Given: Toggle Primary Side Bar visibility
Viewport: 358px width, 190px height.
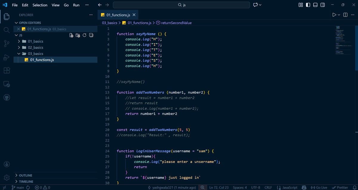Looking at the screenshot, I should coord(308,5).
